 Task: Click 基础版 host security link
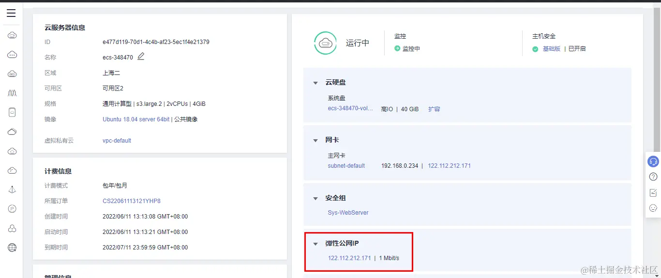[552, 49]
